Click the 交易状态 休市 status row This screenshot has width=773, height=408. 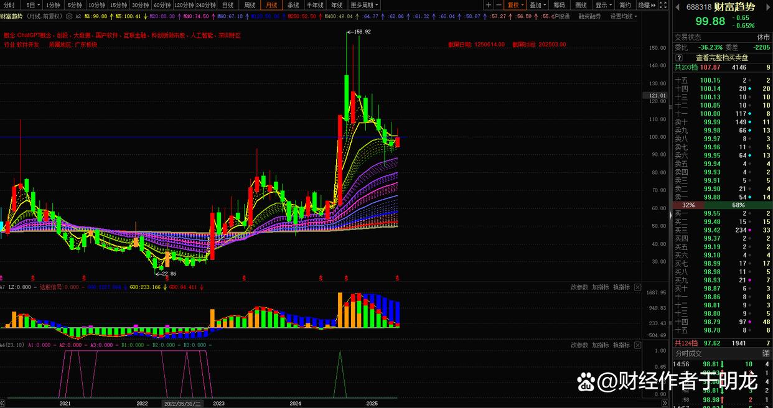pyautogui.click(x=722, y=37)
